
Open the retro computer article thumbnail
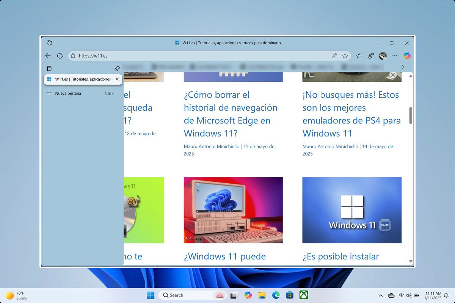(x=233, y=210)
